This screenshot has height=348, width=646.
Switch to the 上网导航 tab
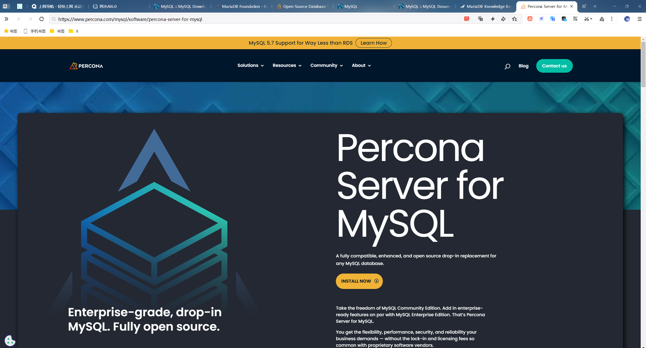click(x=58, y=6)
